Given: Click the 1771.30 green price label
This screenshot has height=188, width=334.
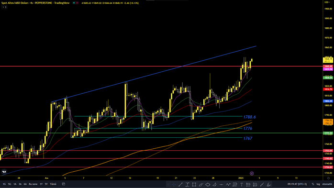Looking at the screenshot, I should click(328, 133).
